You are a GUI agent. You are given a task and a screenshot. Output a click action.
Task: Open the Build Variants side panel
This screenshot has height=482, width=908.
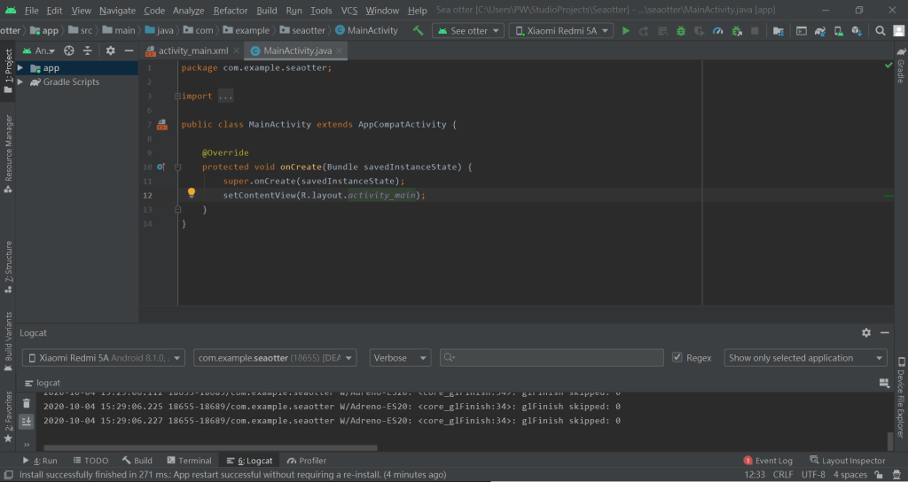pyautogui.click(x=8, y=341)
